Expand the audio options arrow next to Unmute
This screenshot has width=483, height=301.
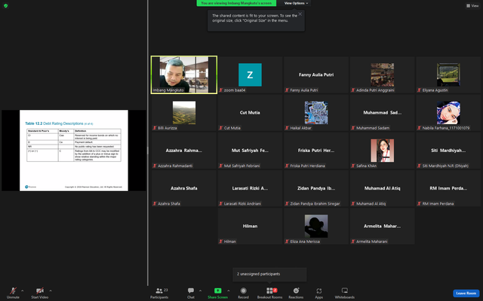[x=22, y=290]
